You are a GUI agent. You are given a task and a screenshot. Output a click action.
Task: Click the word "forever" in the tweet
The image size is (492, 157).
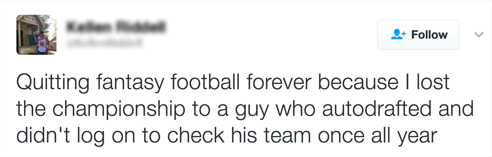279,82
